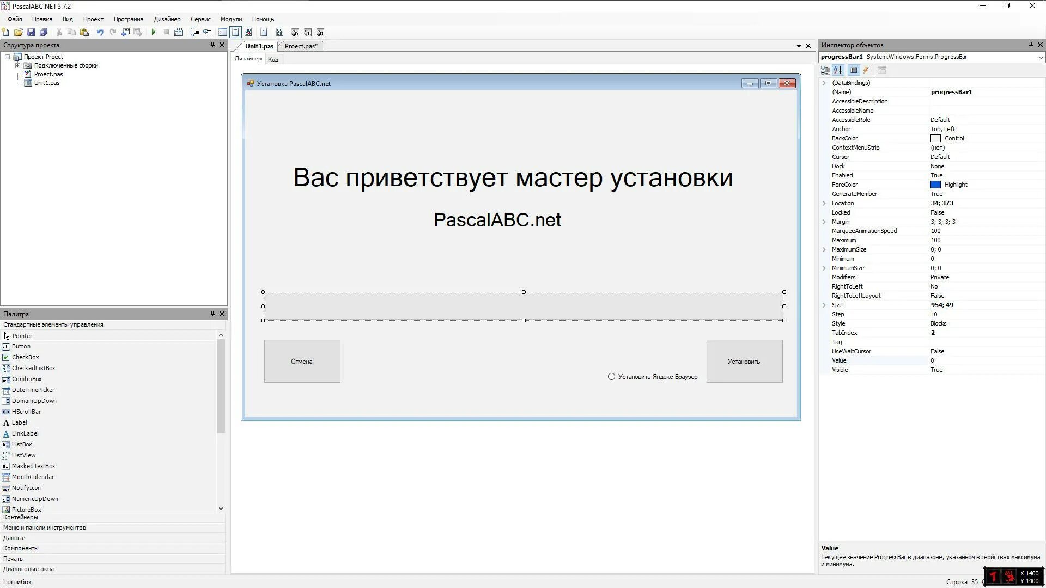Show Events lightning icon in inspector
Screen dimensions: 1046x588
tap(866, 70)
